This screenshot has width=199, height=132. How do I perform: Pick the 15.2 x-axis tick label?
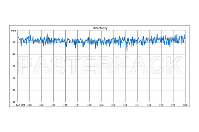tap(101, 105)
